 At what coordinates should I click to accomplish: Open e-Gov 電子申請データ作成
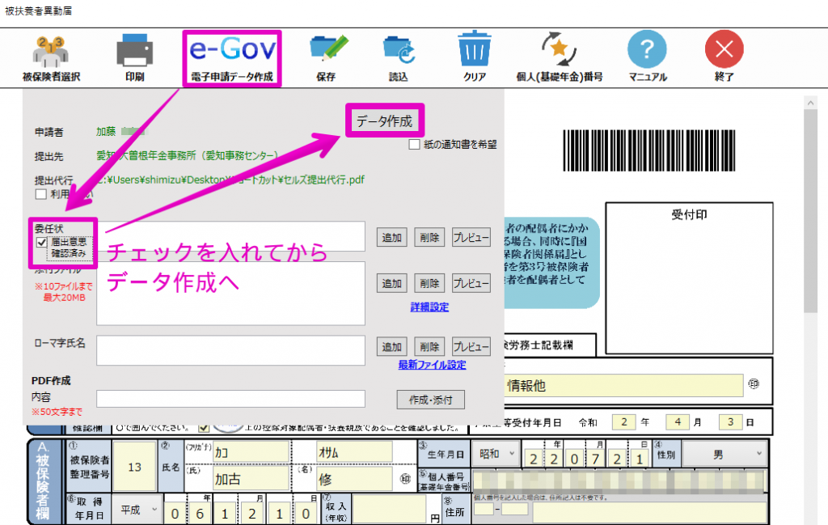pos(232,58)
